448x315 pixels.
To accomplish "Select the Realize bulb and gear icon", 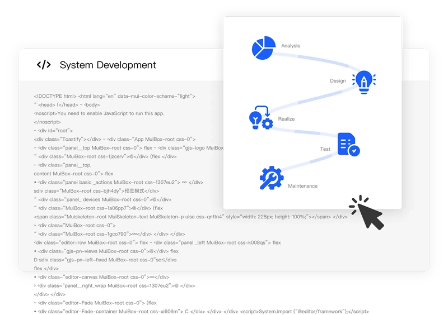I will 260,117.
